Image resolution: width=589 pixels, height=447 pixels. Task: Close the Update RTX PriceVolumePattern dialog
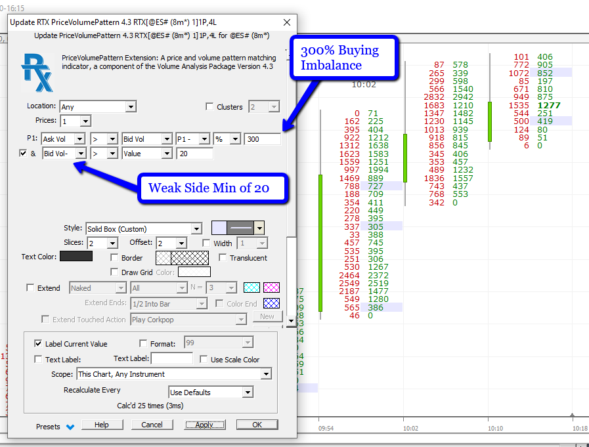pos(287,22)
